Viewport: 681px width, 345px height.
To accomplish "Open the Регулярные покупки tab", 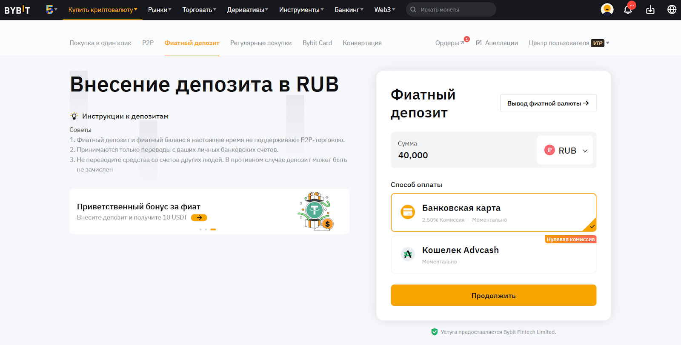I will [261, 43].
